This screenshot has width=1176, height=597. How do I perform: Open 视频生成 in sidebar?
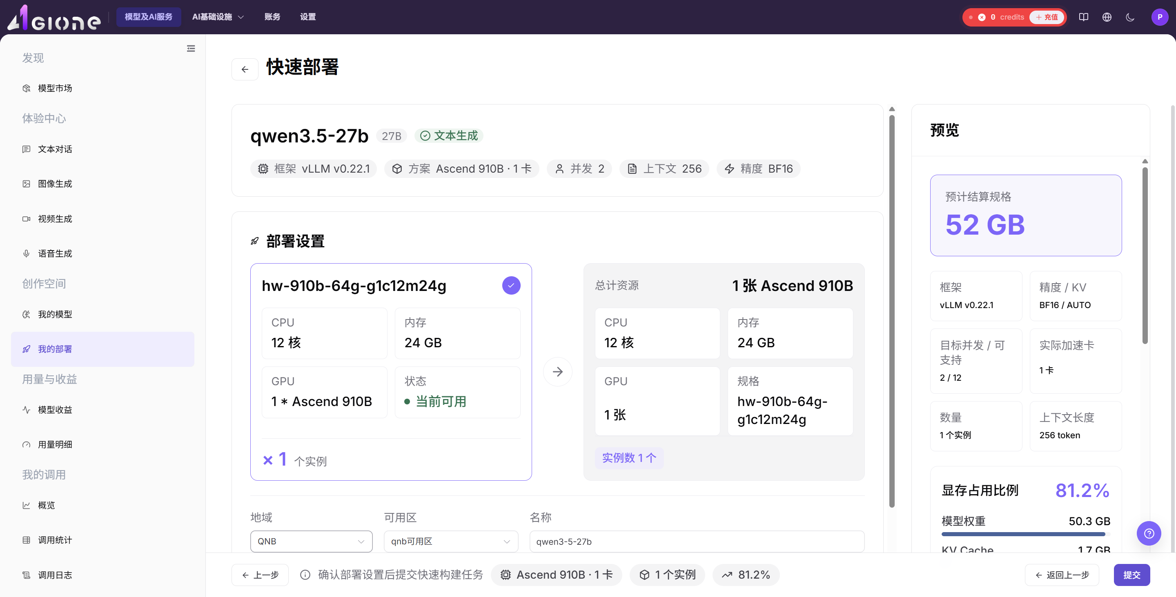click(x=103, y=219)
